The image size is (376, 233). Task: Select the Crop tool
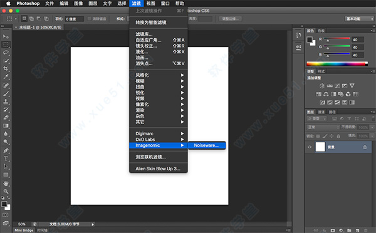tap(6, 69)
